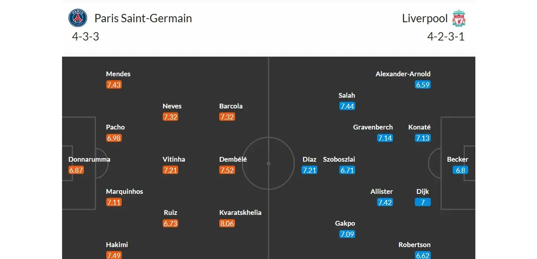Image resolution: width=537 pixels, height=259 pixels.
Task: Click the Liverpool club crest
Action: coord(459,18)
